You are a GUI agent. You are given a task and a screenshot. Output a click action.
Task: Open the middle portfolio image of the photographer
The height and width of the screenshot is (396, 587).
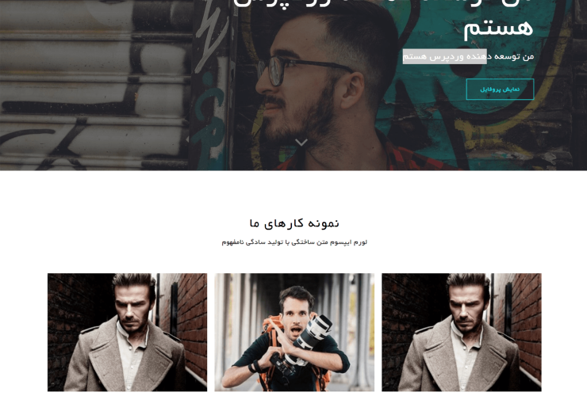(x=294, y=333)
